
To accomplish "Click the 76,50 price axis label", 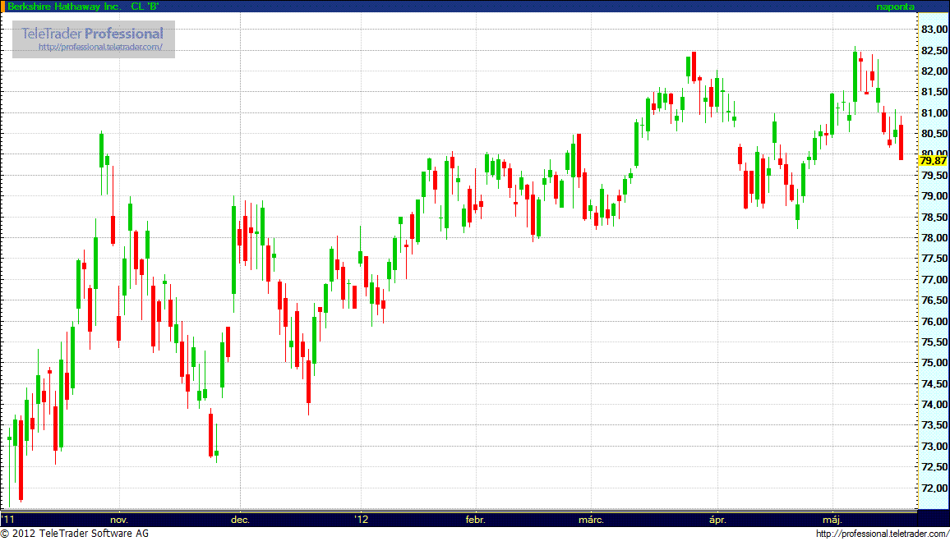I will 934,300.
